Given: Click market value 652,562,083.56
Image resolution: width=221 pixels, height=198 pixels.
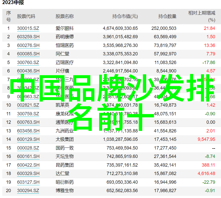Looking at the screenshot, I should click(x=122, y=191).
